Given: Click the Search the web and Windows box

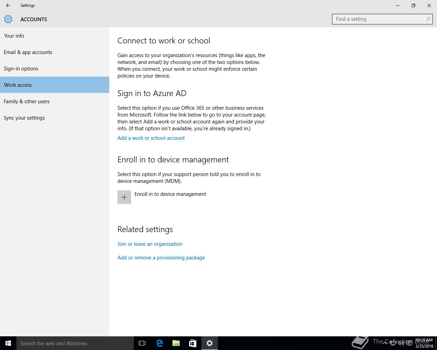Looking at the screenshot, I should 75,343.
